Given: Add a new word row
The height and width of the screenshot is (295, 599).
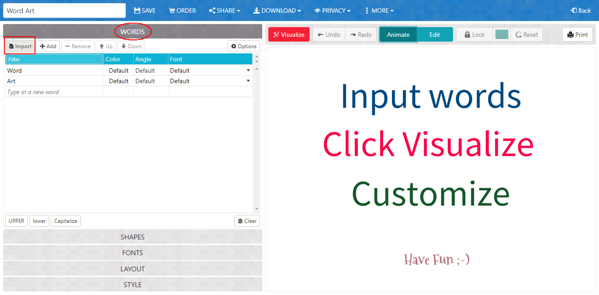Looking at the screenshot, I should 48,46.
